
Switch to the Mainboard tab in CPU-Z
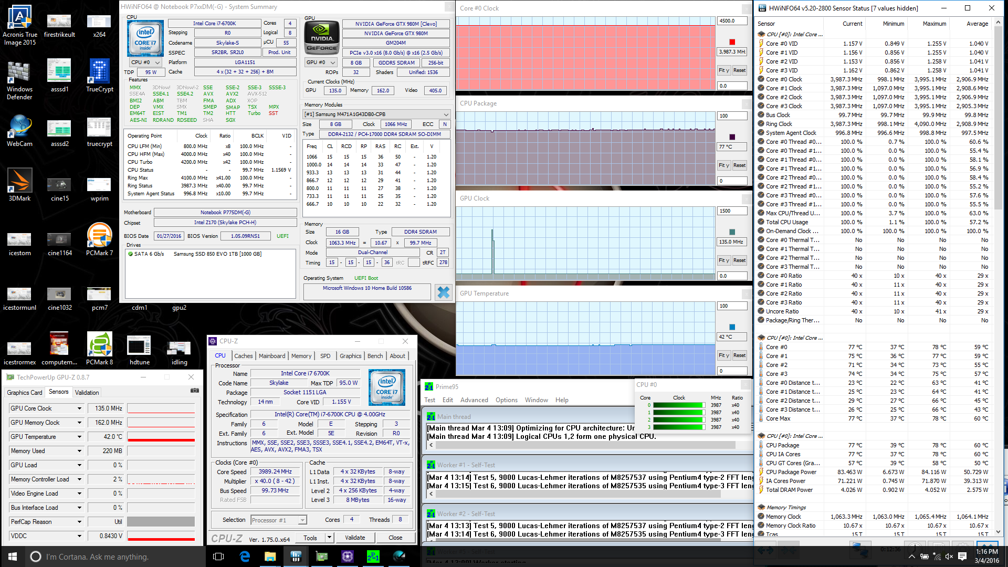coord(272,356)
